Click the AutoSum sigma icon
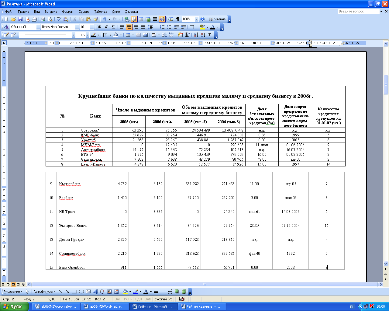This screenshot has height=311, width=389. [210, 35]
